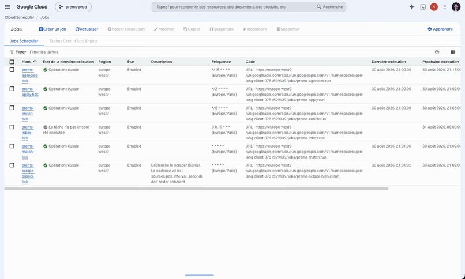
Task: Click the Filtrer filter icon
Action: [12, 52]
